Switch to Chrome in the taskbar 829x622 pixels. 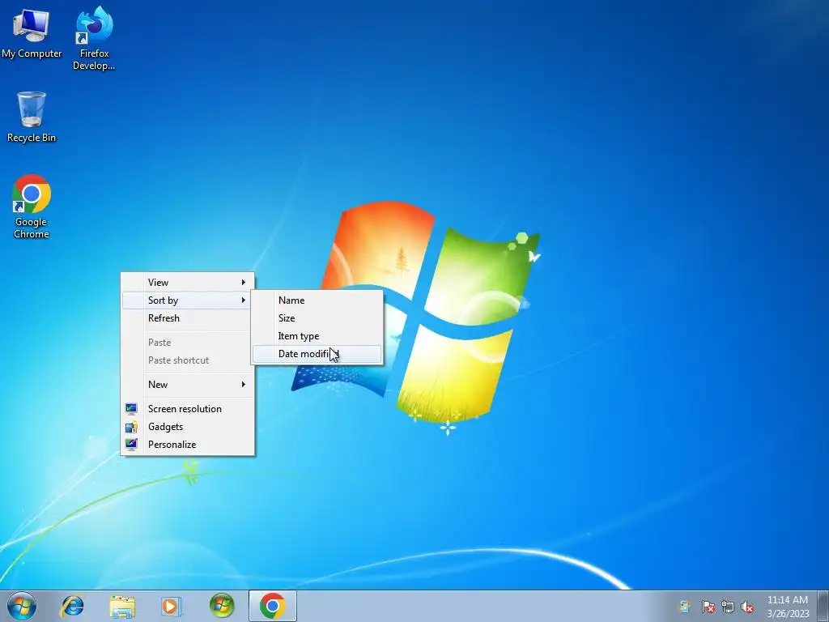[x=272, y=606]
